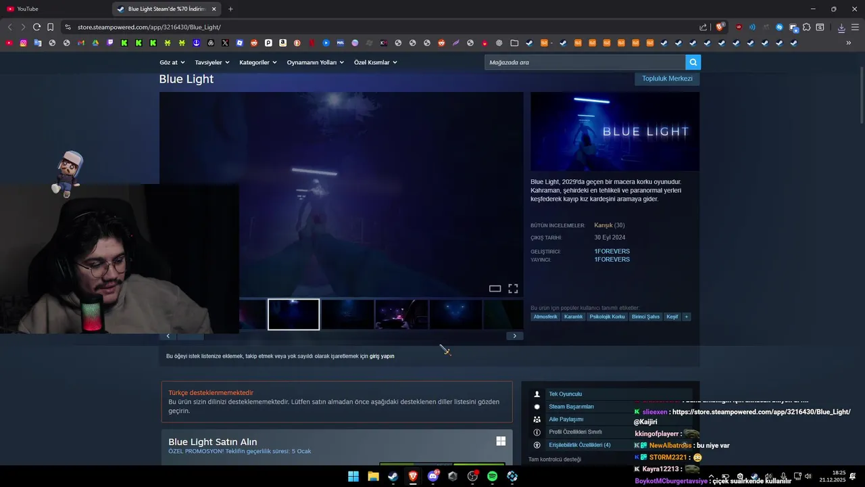This screenshot has width=865, height=487.
Task: Expand more tags with the plus button
Action: tap(687, 317)
